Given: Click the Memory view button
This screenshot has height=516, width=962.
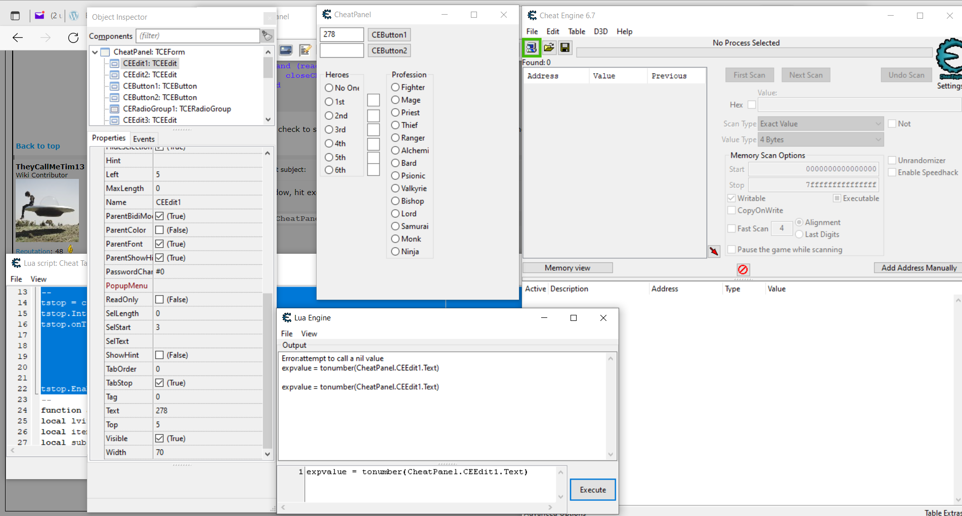Looking at the screenshot, I should pyautogui.click(x=567, y=268).
